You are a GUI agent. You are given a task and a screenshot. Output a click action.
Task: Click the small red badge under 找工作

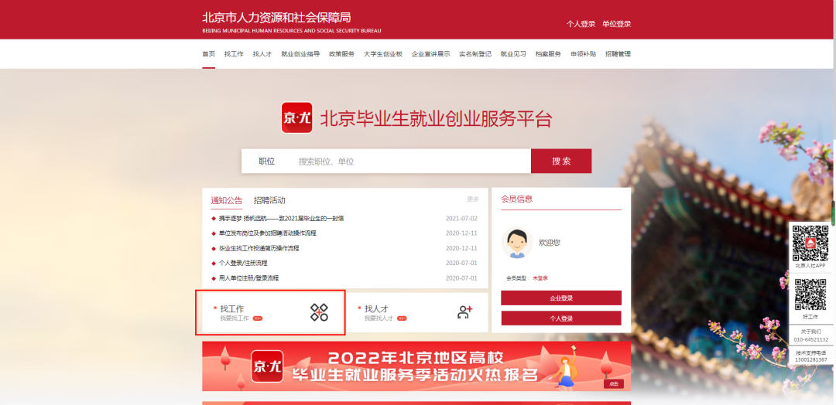click(x=258, y=318)
